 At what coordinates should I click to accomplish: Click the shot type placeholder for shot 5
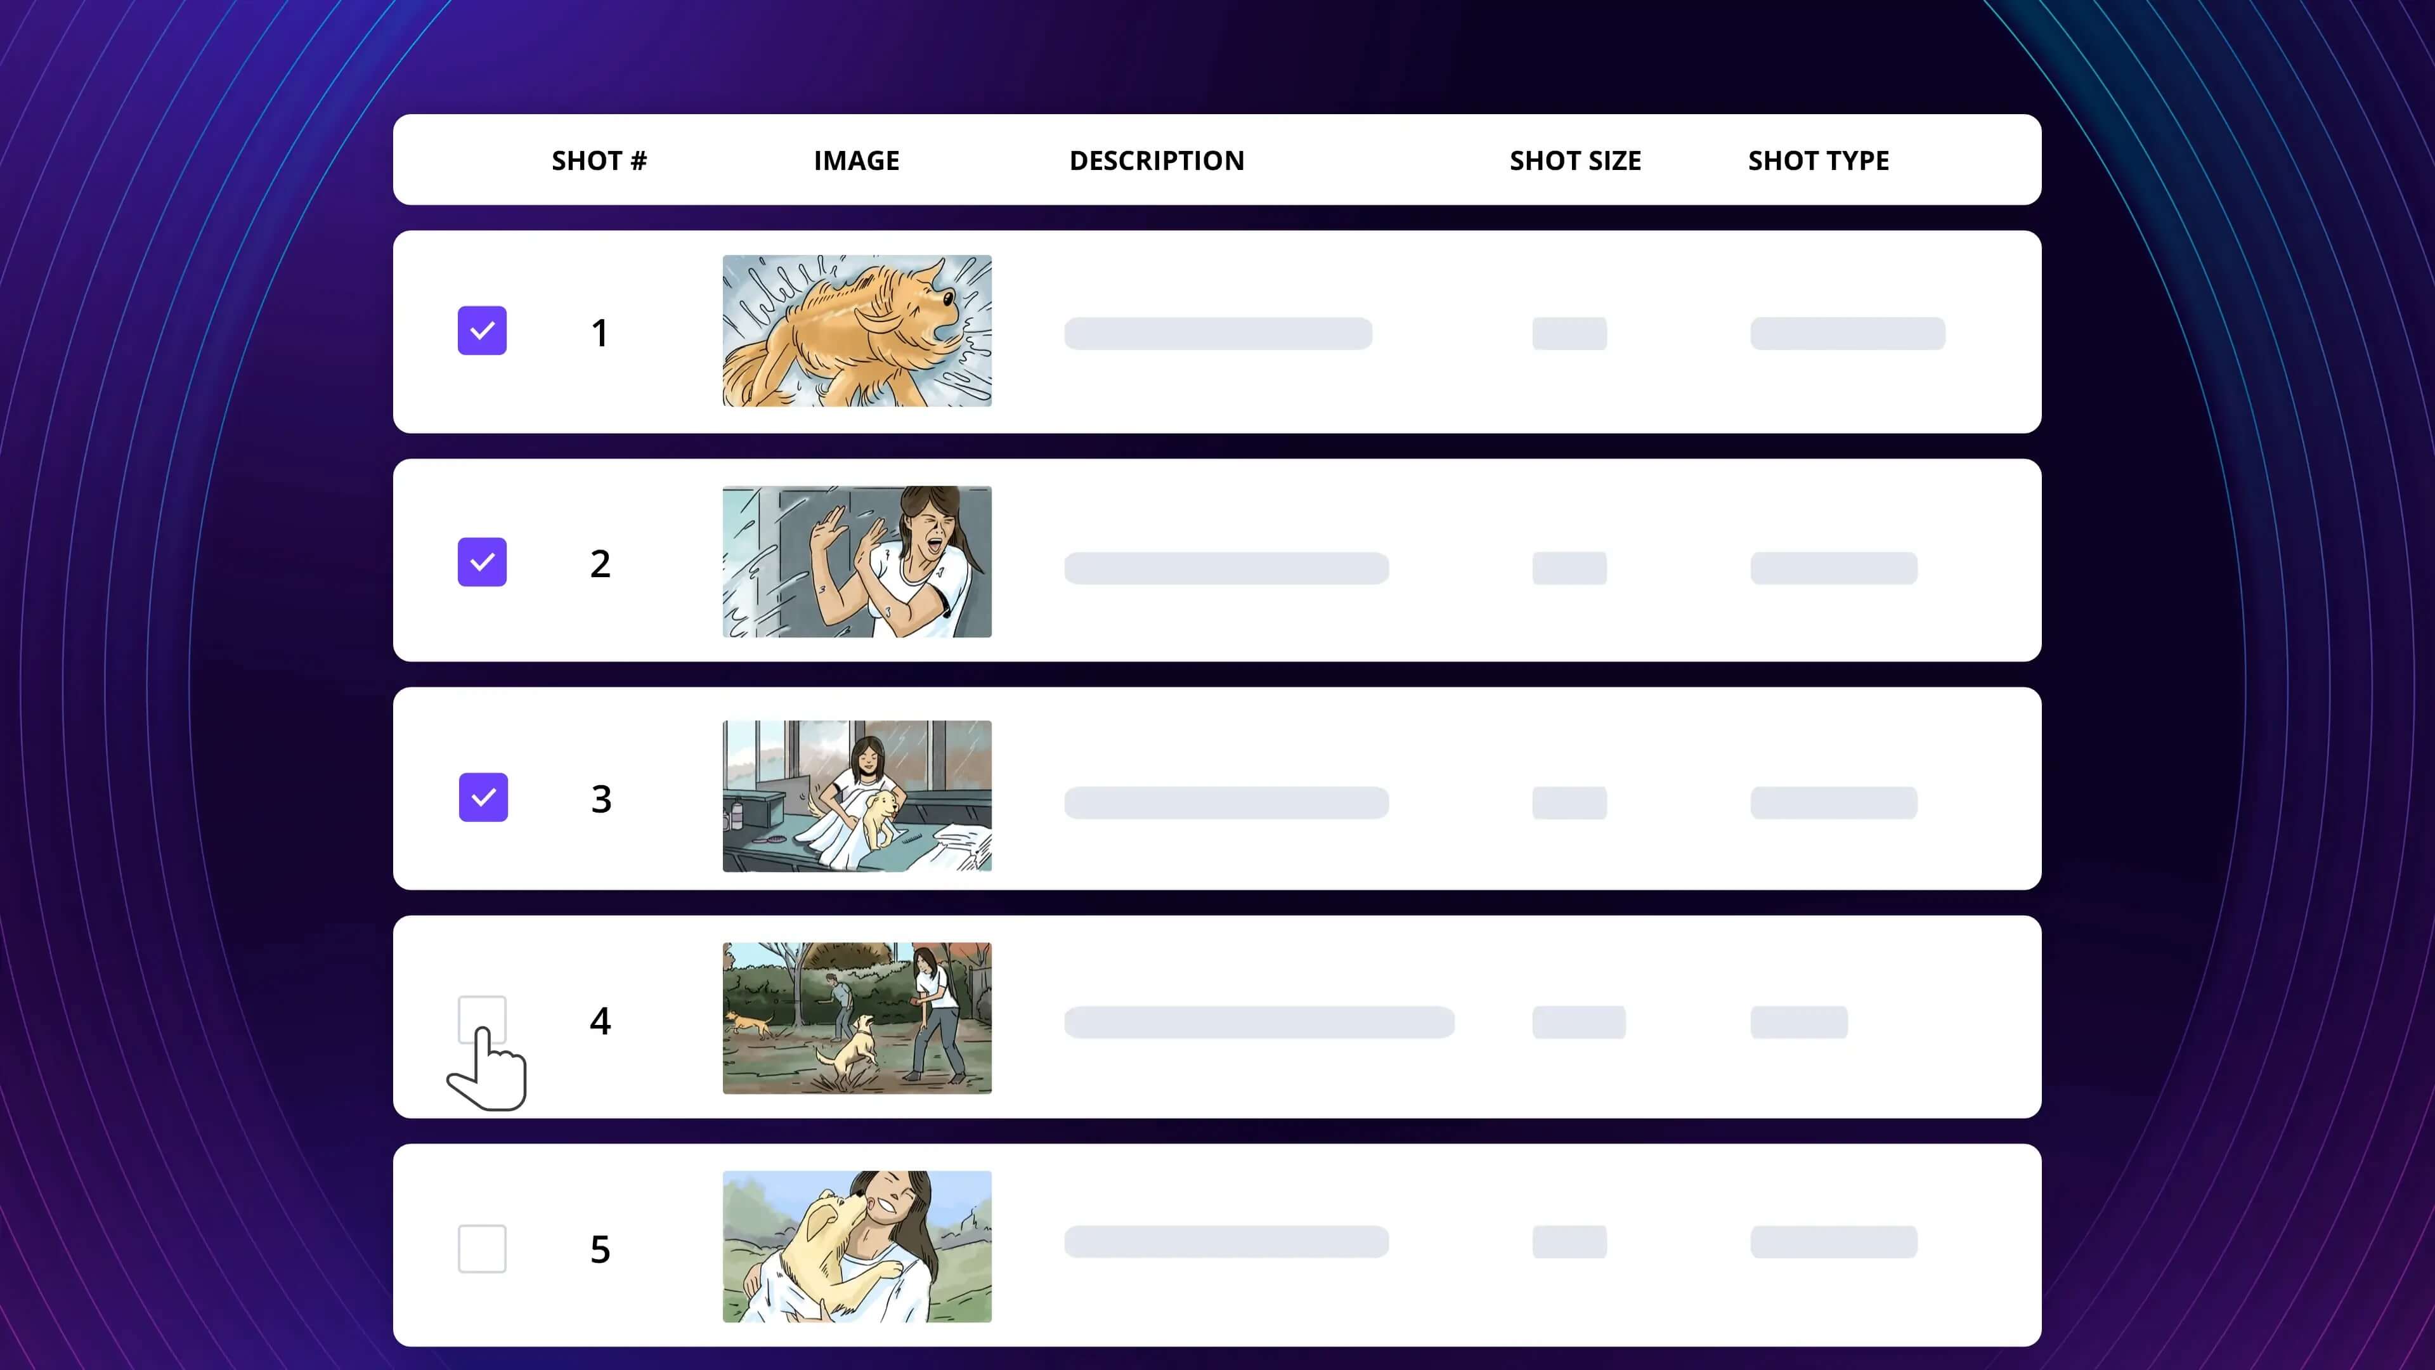(1833, 1241)
